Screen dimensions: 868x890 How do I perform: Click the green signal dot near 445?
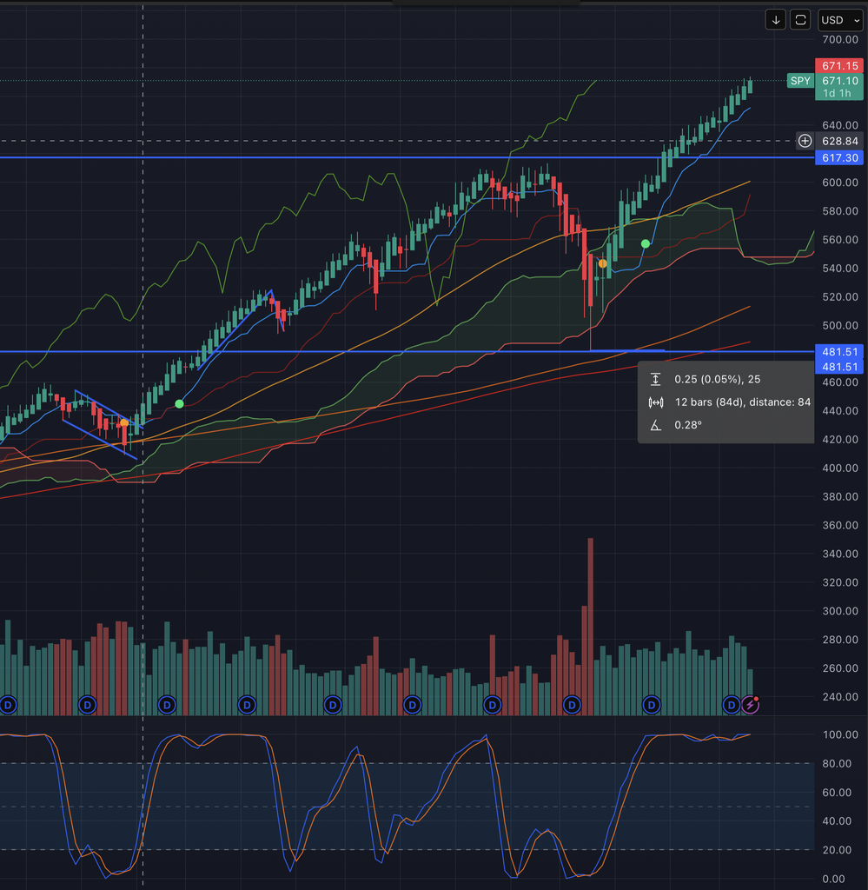[x=179, y=403]
